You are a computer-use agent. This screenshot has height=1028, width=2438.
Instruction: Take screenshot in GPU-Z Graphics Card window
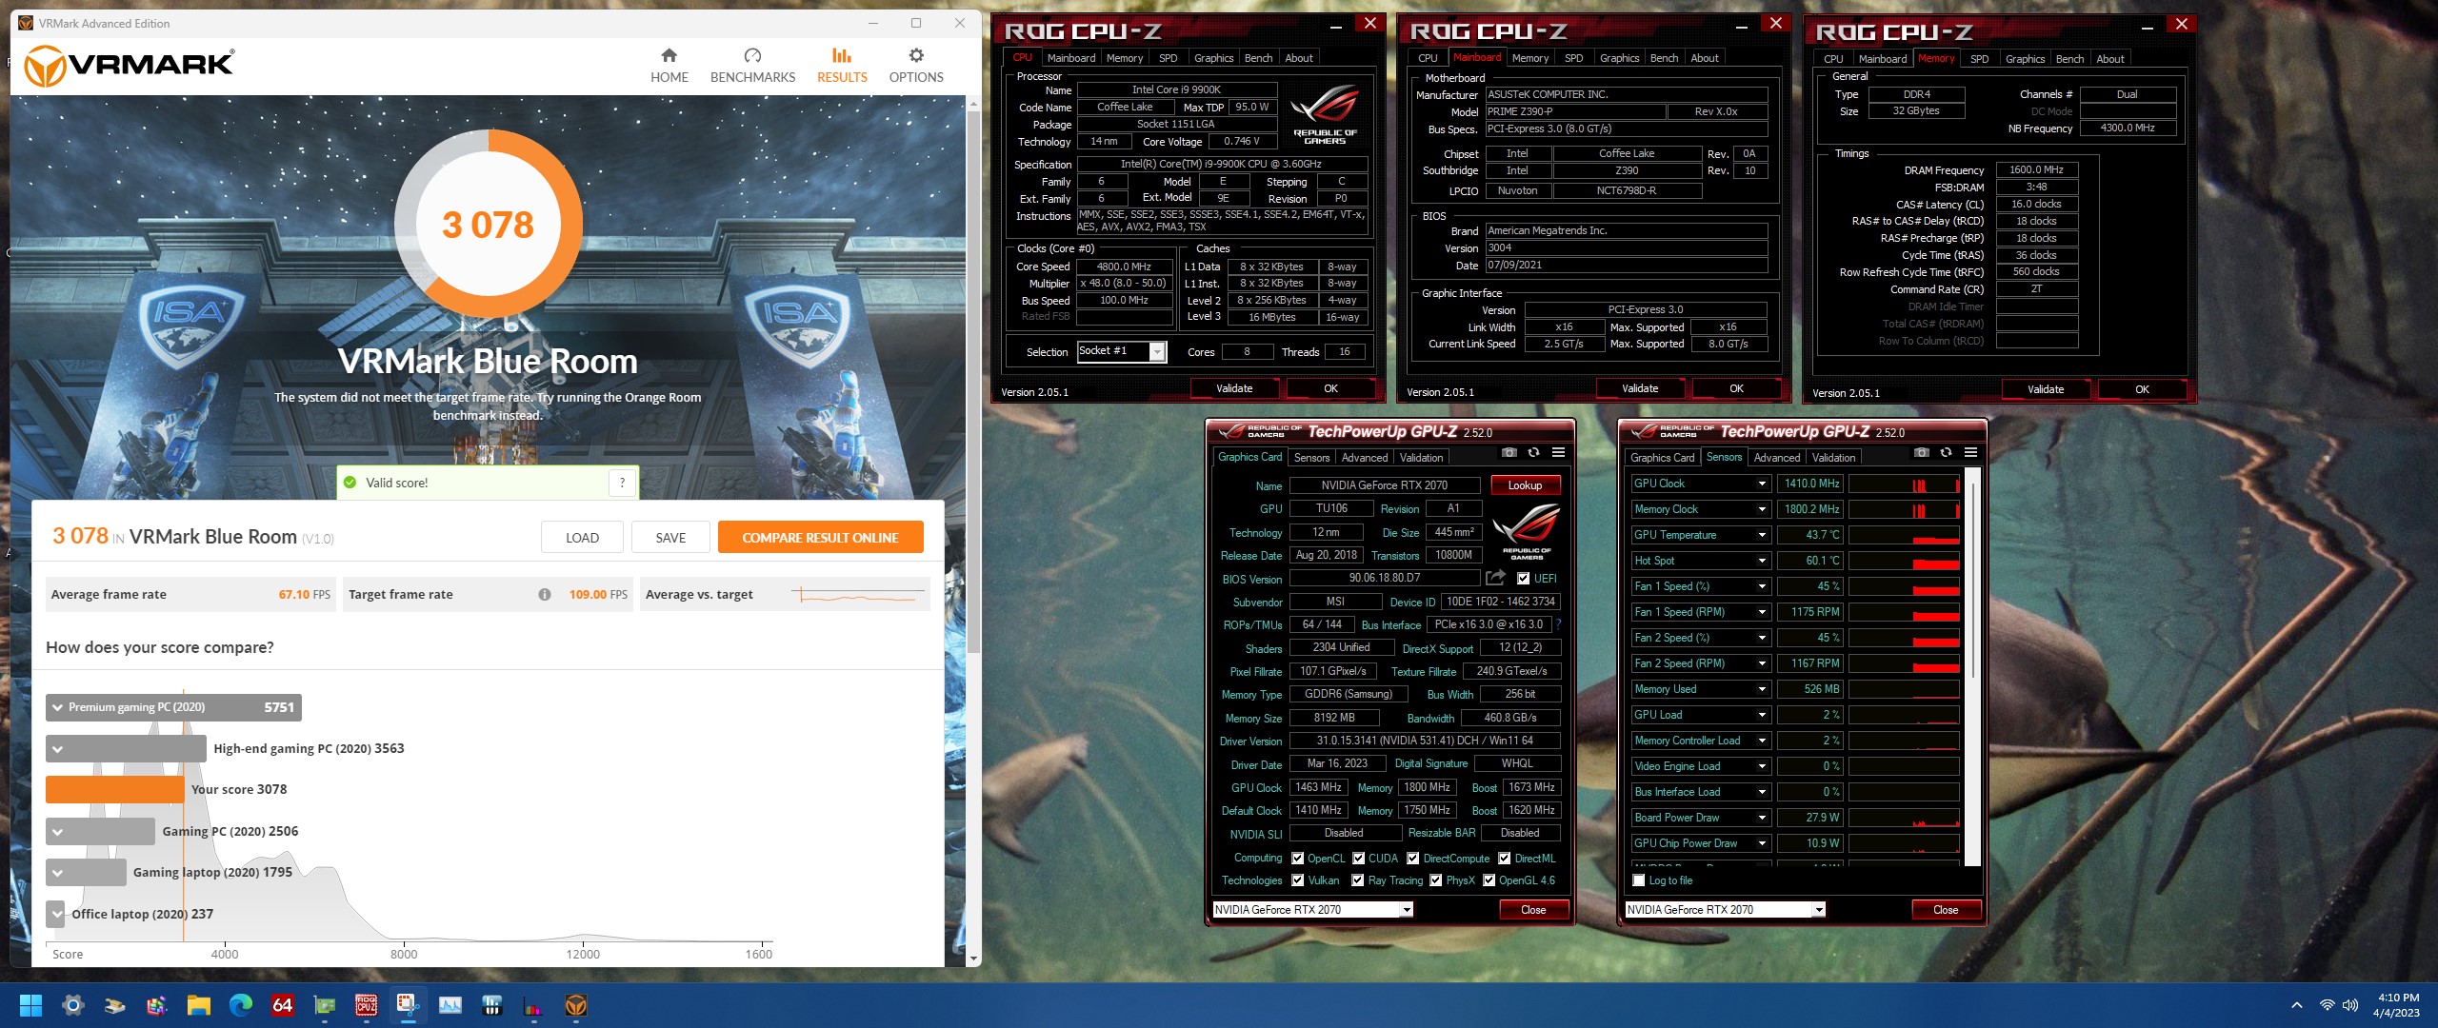[x=1509, y=453]
